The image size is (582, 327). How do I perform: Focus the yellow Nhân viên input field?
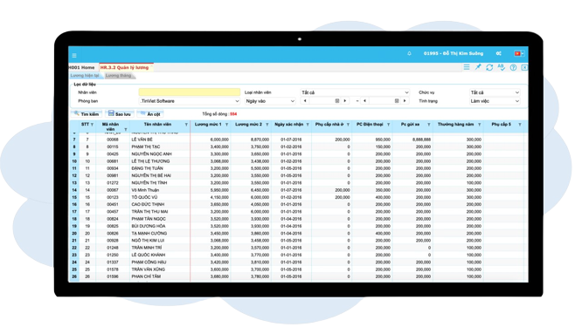pyautogui.click(x=190, y=92)
